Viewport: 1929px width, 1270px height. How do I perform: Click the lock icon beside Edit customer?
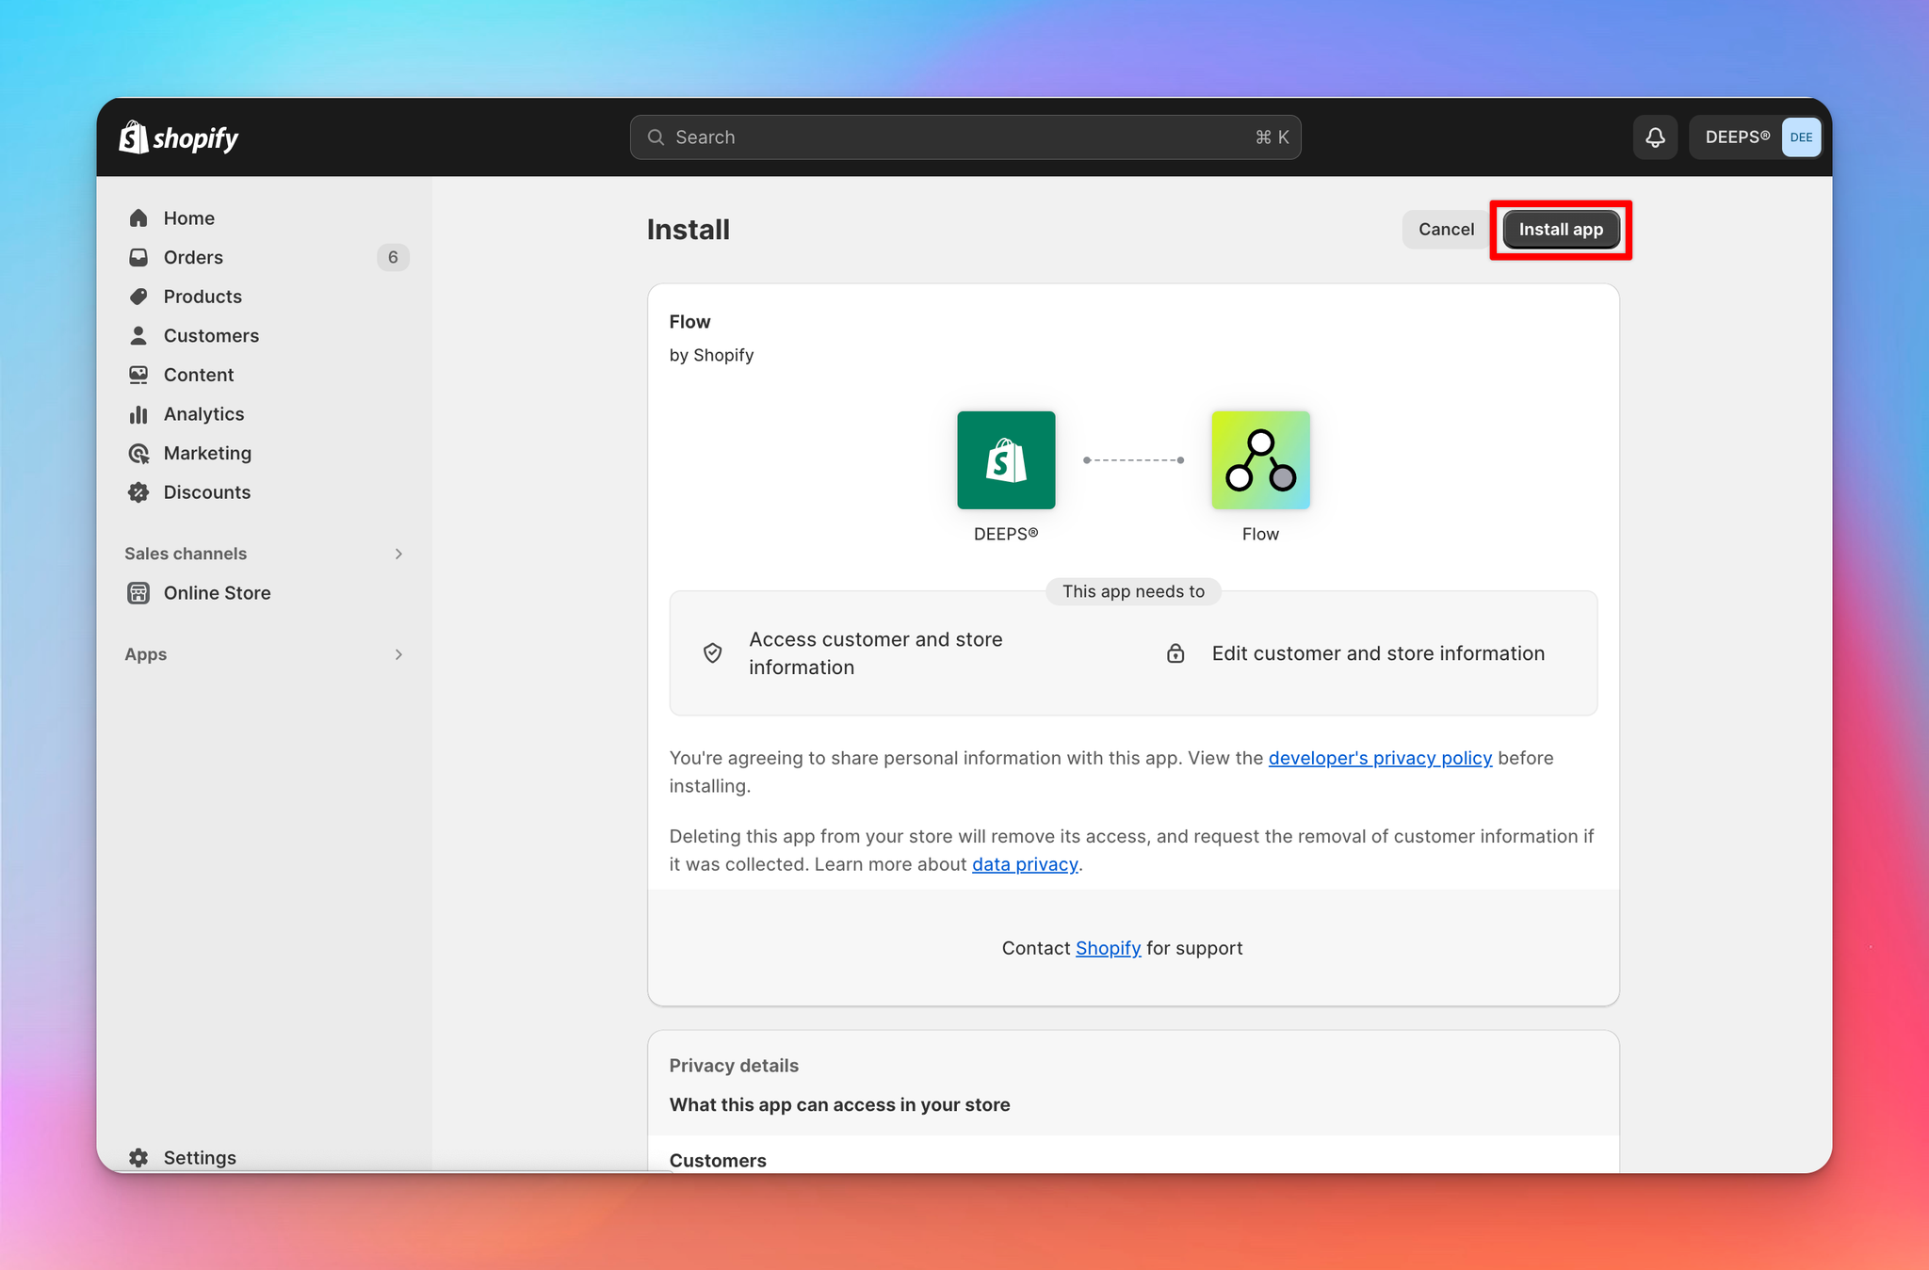coord(1175,653)
